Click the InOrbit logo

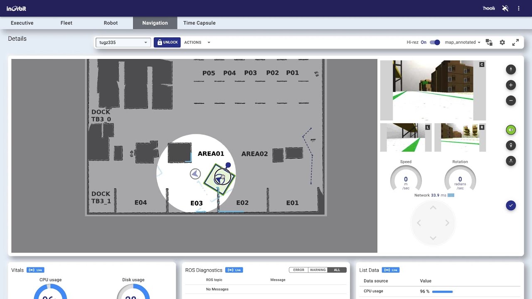(16, 8)
